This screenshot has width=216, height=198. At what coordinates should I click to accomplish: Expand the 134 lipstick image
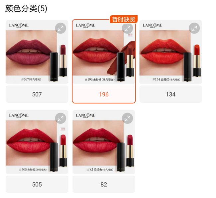click(194, 28)
